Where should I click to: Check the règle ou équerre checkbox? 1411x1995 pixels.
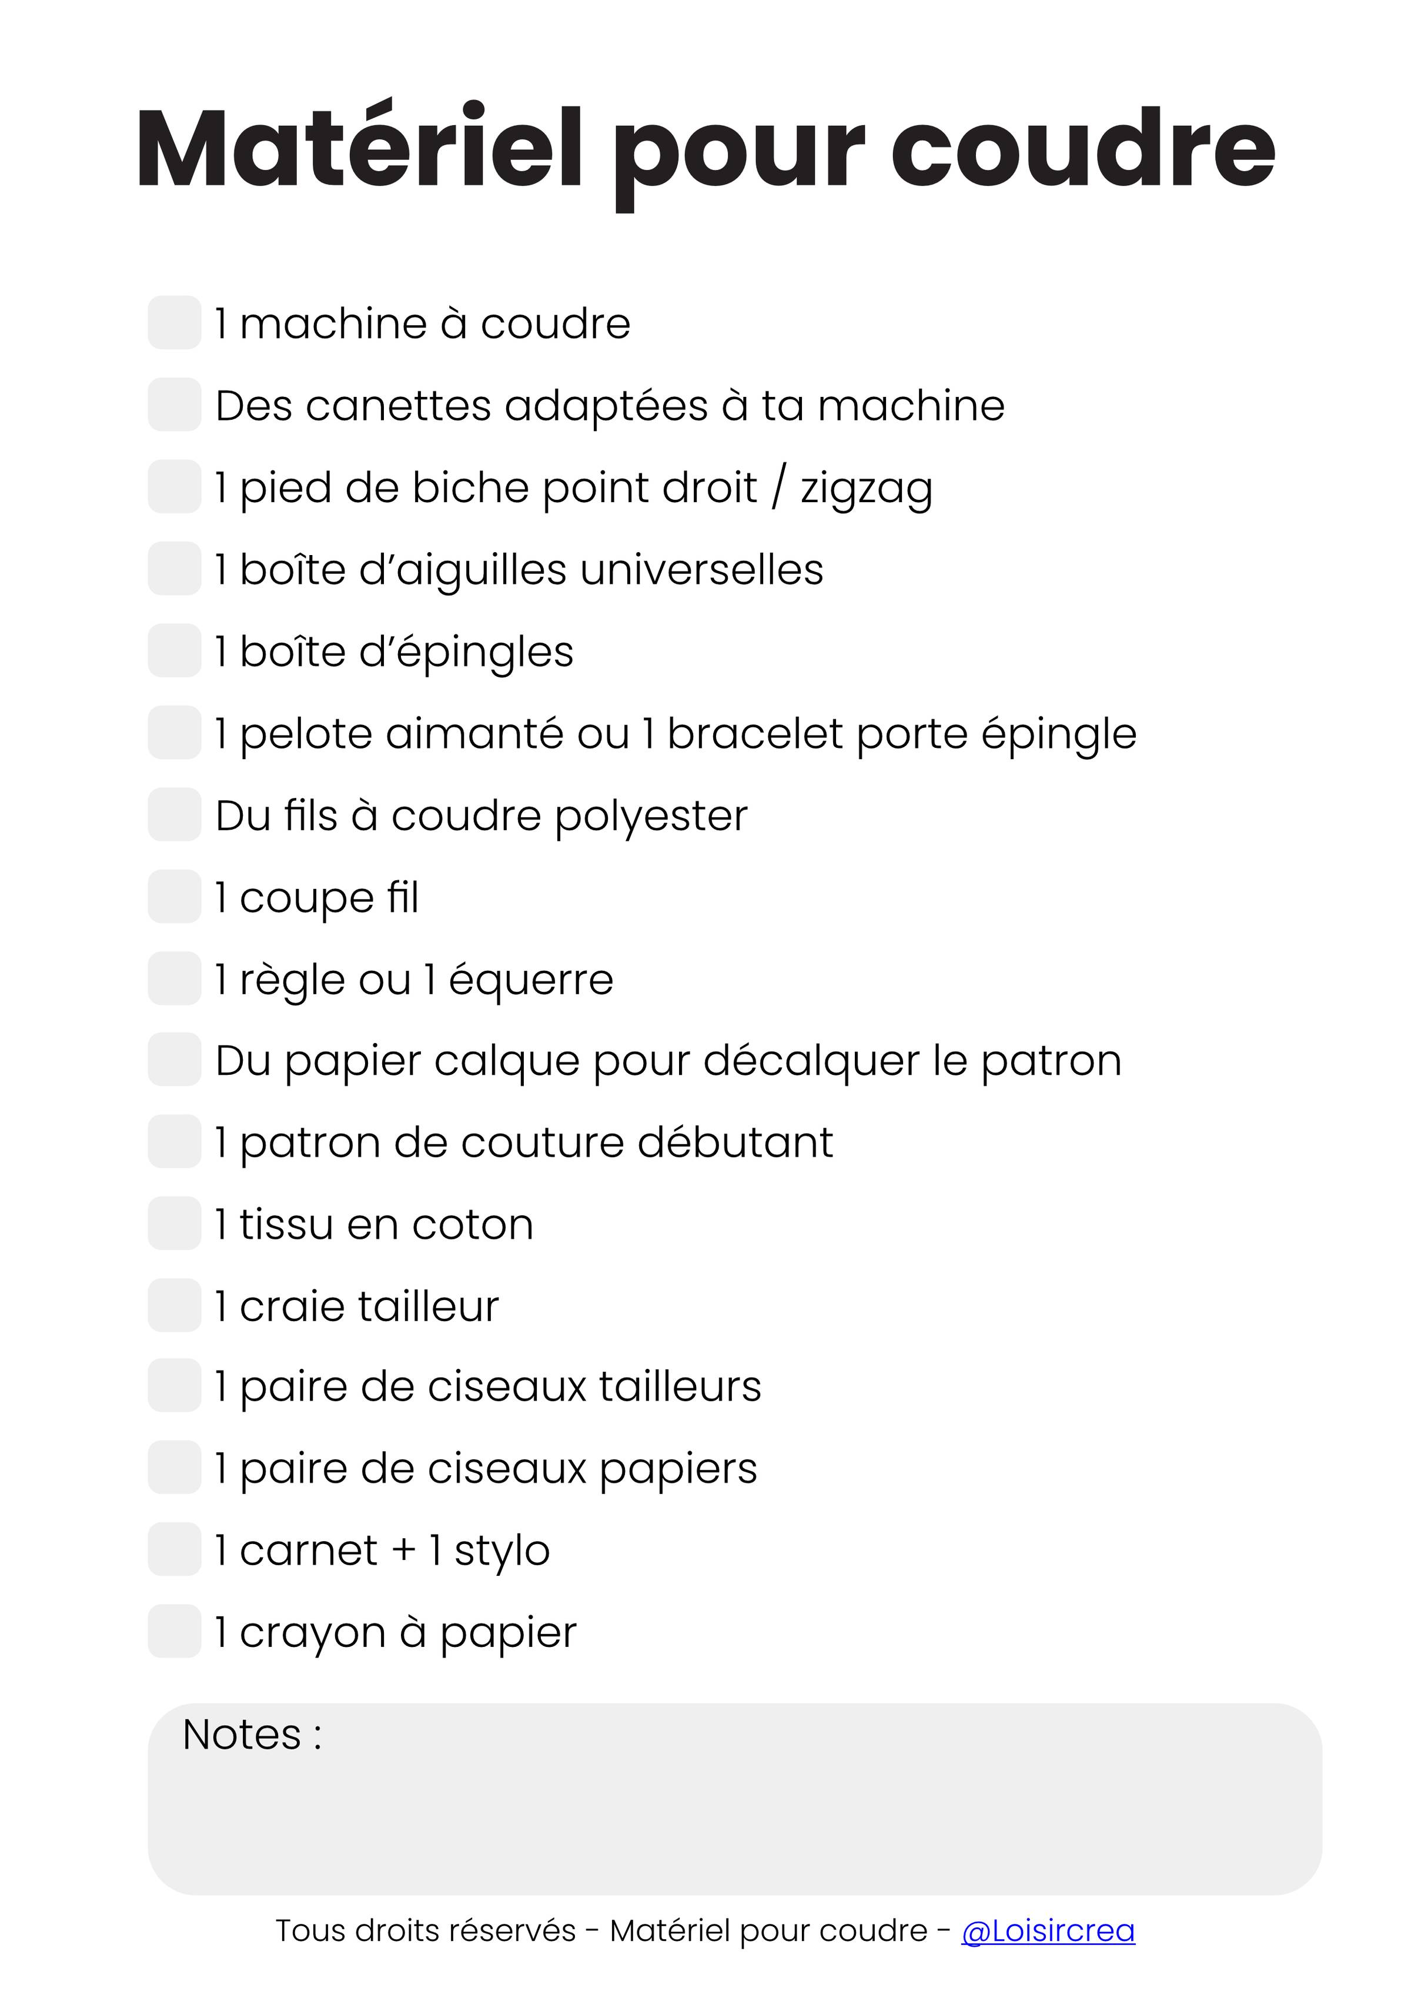click(x=175, y=978)
